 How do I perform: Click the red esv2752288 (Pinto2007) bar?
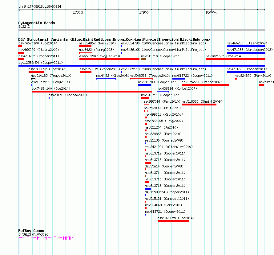pyautogui.click(x=206, y=85)
